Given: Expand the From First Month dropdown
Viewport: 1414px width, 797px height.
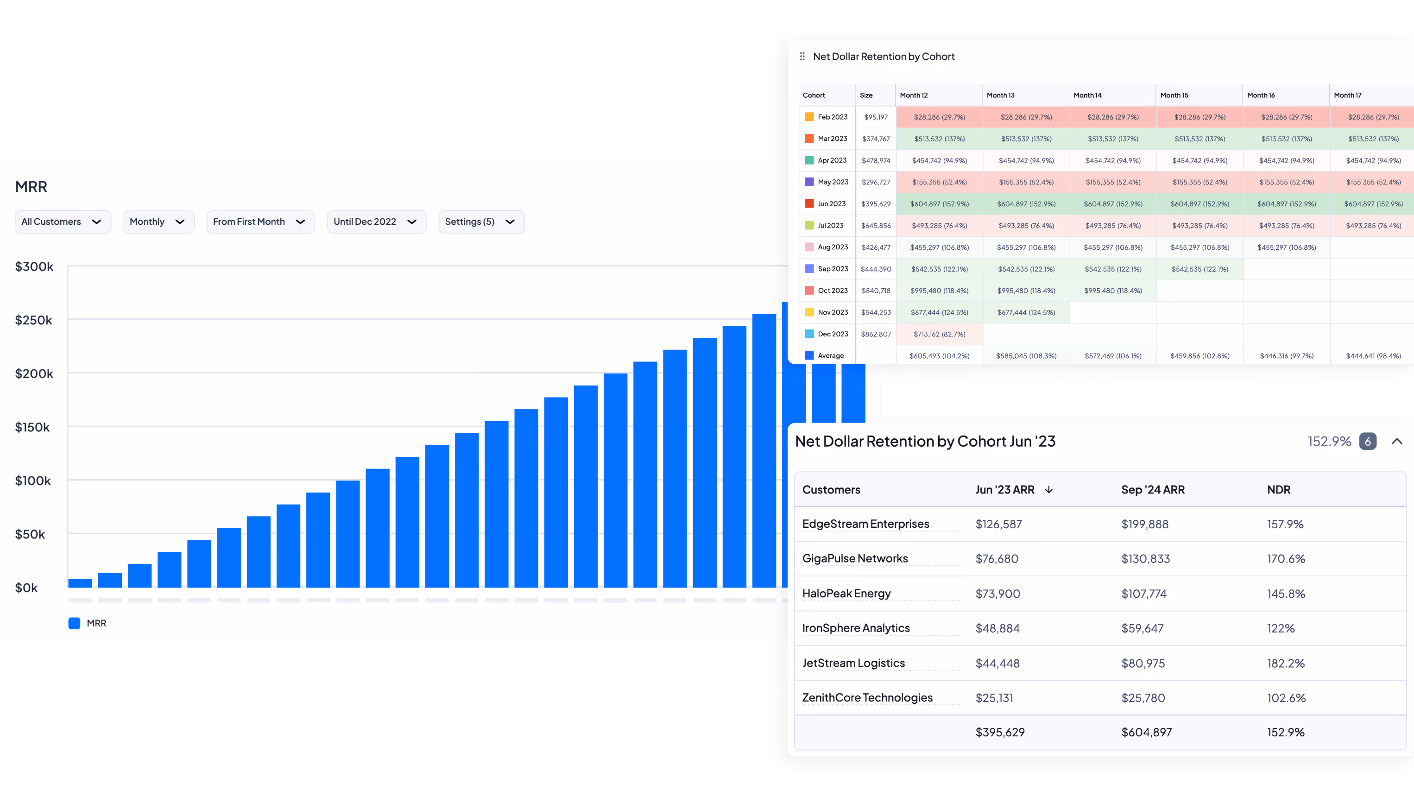Looking at the screenshot, I should (x=260, y=222).
